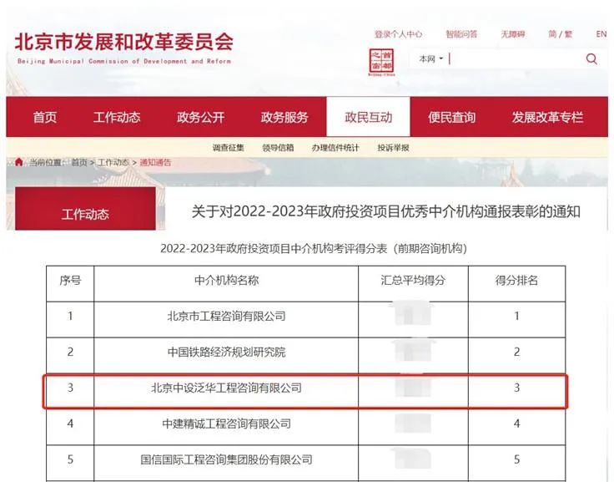
Task: Click the article title about 优秀中介机构通报表彰
Action: tap(385, 212)
